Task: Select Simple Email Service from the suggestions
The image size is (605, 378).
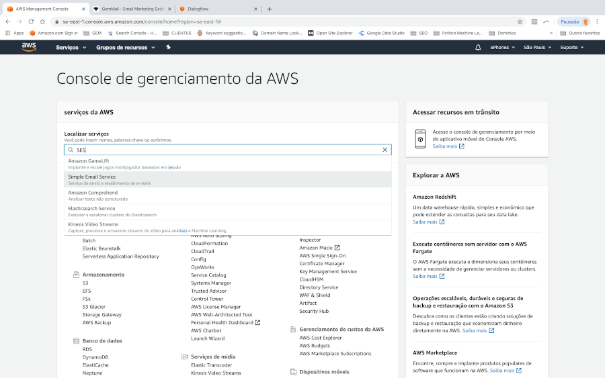Action: (x=228, y=179)
